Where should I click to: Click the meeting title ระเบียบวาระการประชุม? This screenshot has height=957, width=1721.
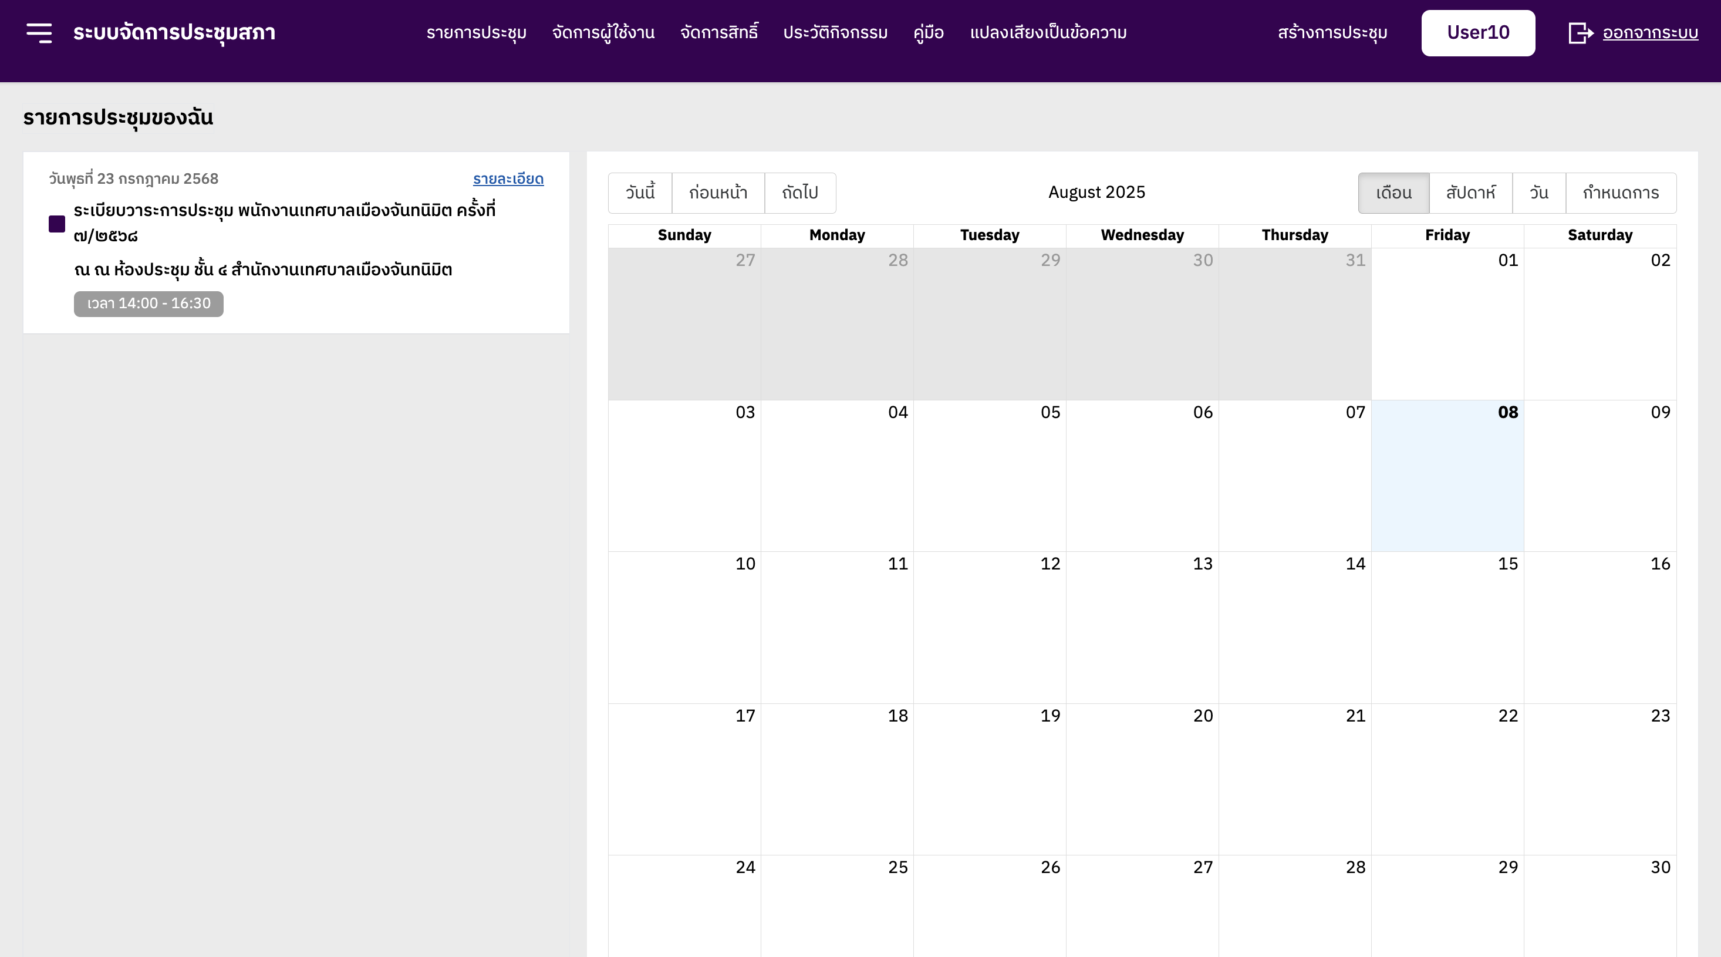(285, 223)
